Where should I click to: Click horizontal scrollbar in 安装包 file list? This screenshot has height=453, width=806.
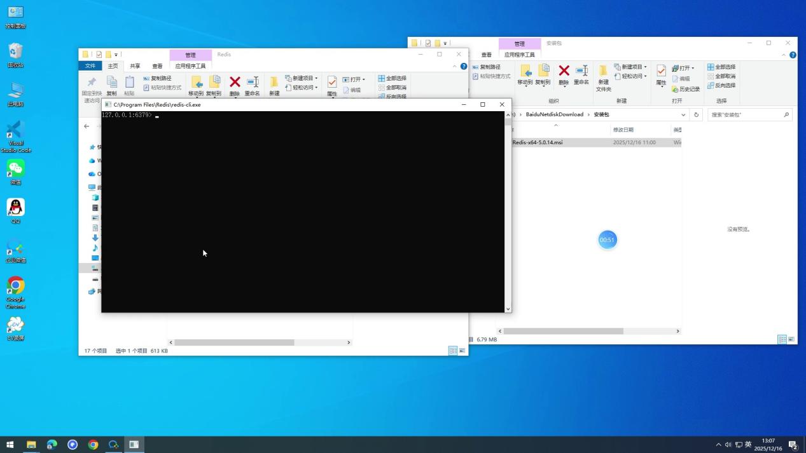pos(563,331)
